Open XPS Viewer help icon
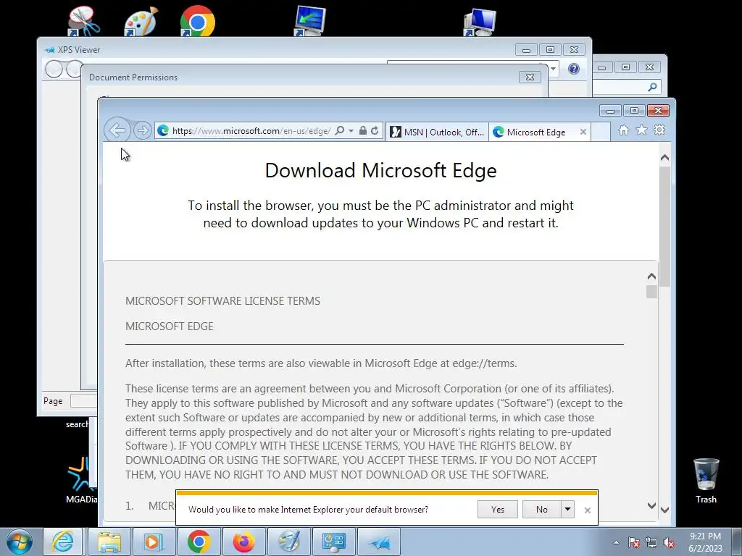 tap(574, 69)
